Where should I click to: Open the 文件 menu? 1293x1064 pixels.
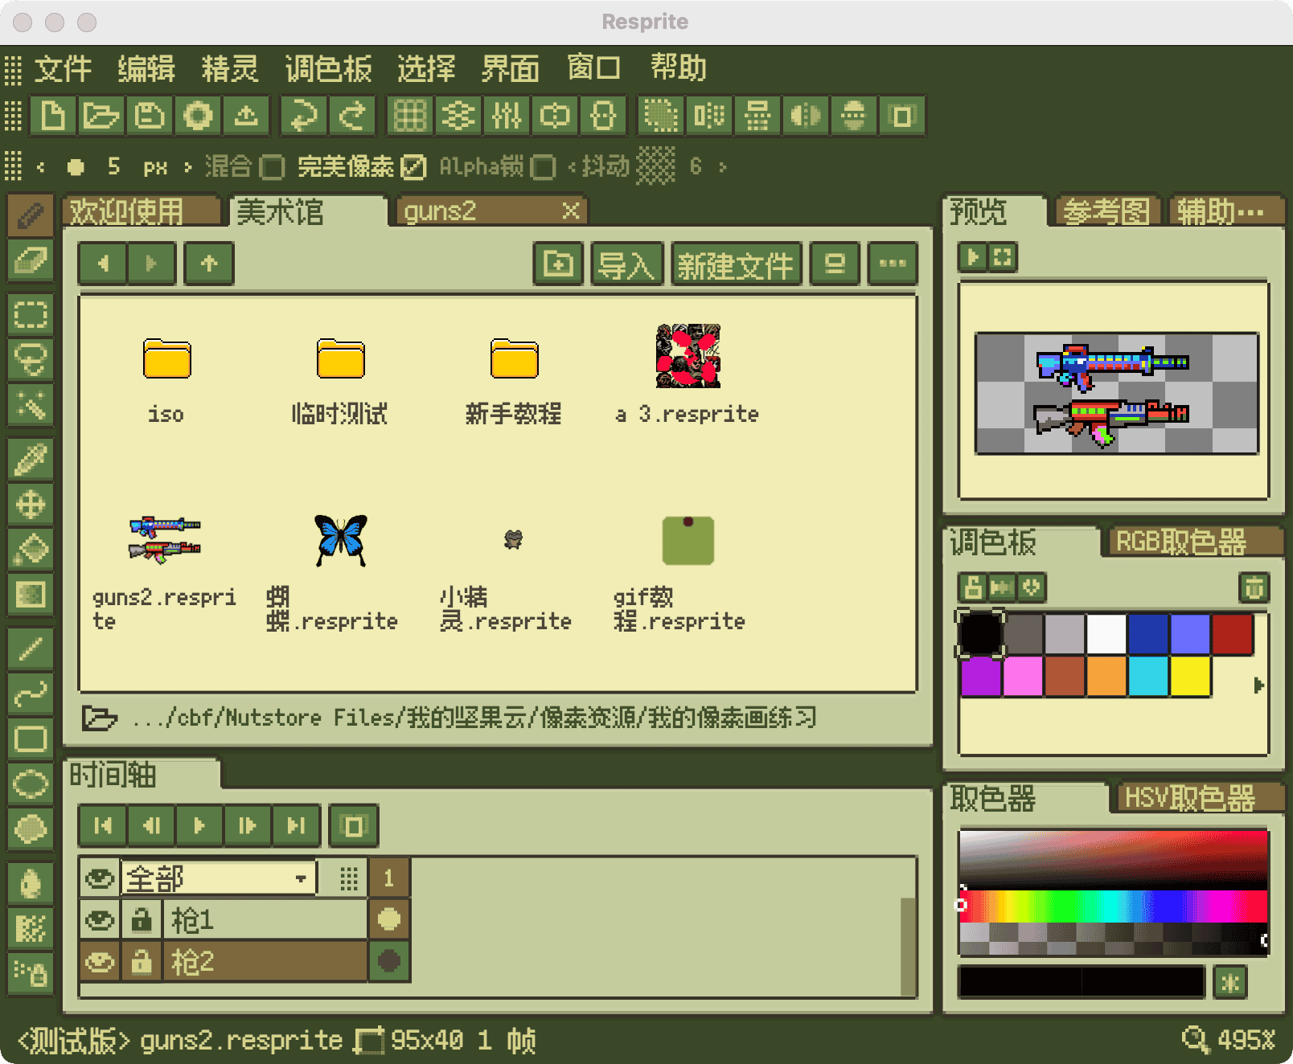tap(64, 68)
